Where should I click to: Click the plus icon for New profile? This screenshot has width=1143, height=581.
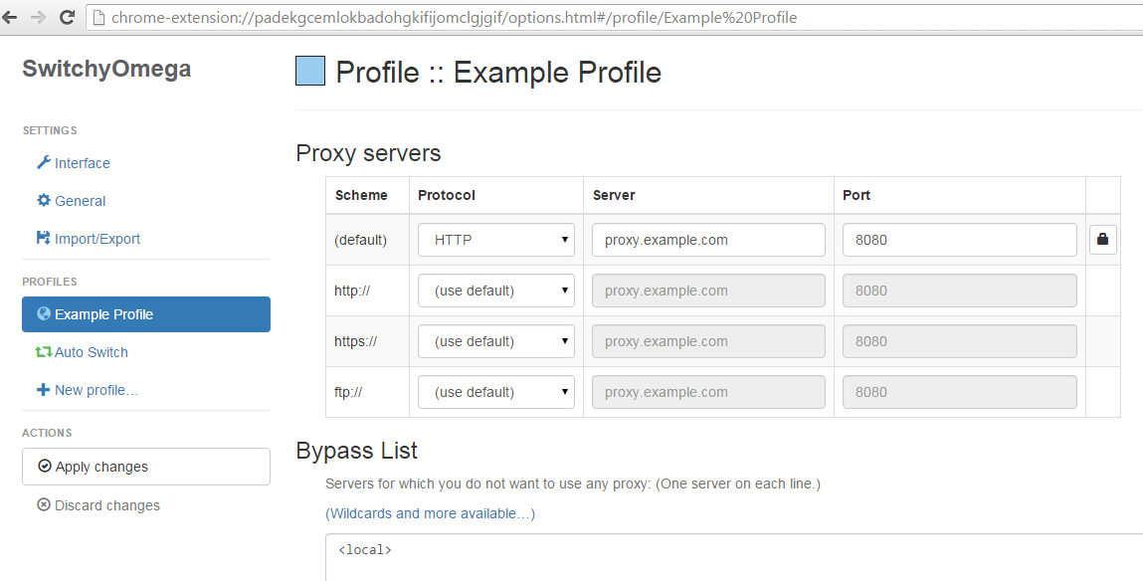click(43, 389)
